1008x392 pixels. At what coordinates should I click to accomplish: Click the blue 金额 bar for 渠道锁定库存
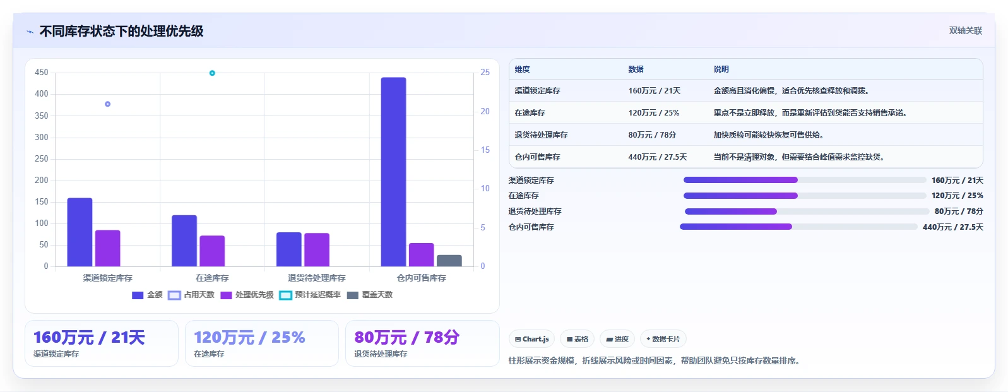pyautogui.click(x=80, y=232)
